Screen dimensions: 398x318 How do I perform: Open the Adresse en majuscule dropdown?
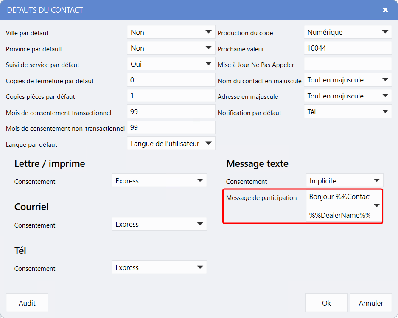[x=348, y=96]
